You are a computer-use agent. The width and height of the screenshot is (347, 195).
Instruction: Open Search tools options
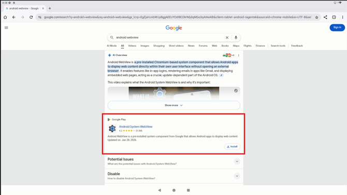(x=278, y=46)
